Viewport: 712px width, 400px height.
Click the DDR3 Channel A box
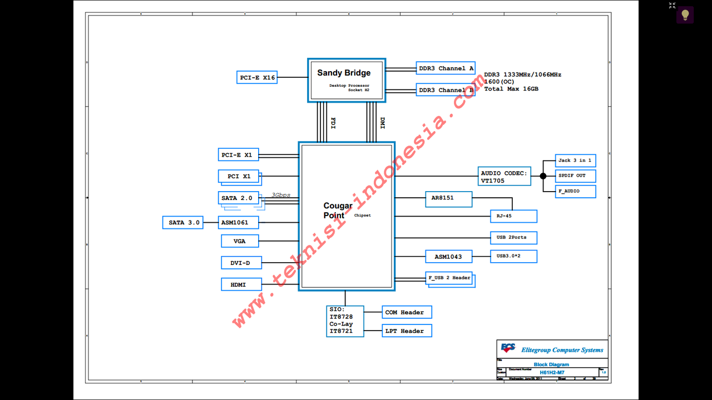446,68
